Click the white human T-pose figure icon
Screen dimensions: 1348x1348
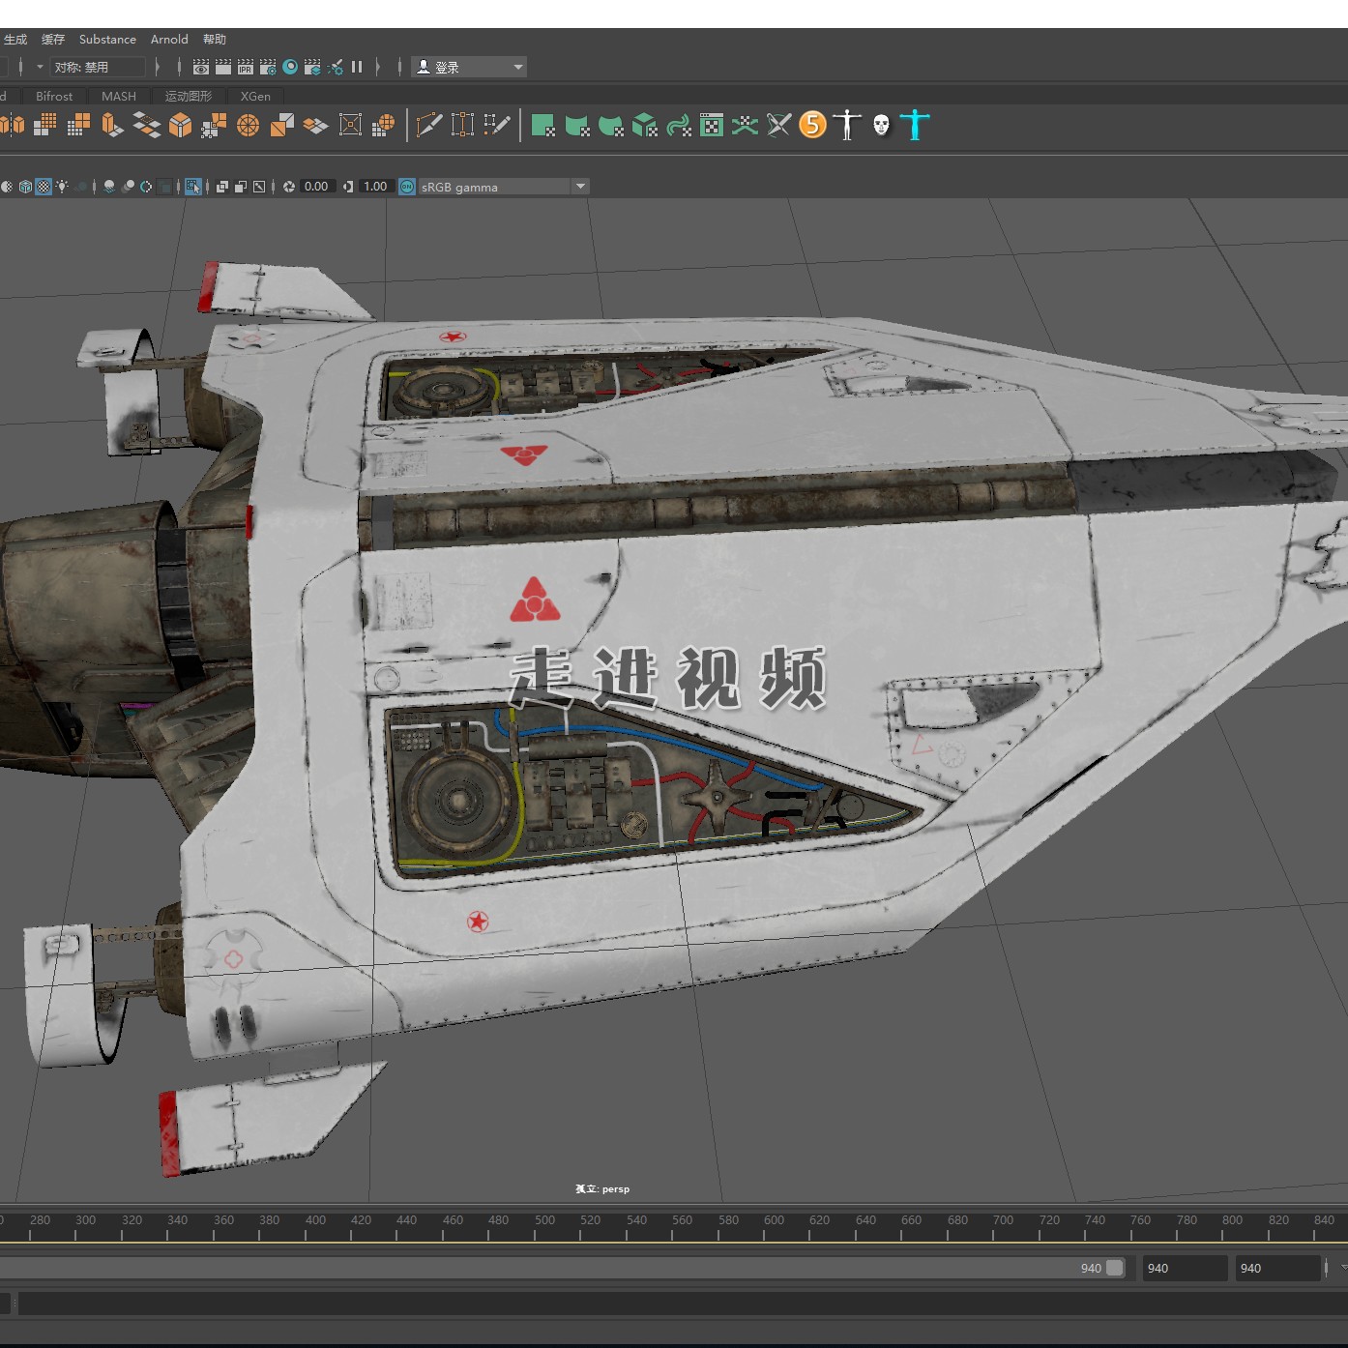[x=847, y=125]
